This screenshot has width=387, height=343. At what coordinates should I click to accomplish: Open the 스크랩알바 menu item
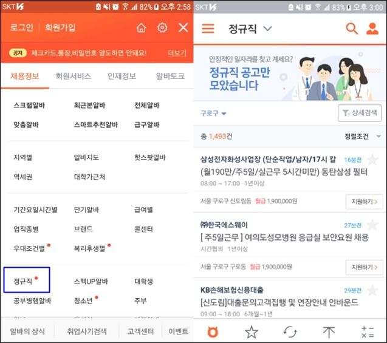[29, 105]
